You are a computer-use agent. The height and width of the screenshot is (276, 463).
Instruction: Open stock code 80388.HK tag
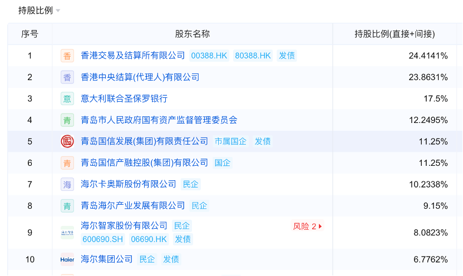click(253, 56)
